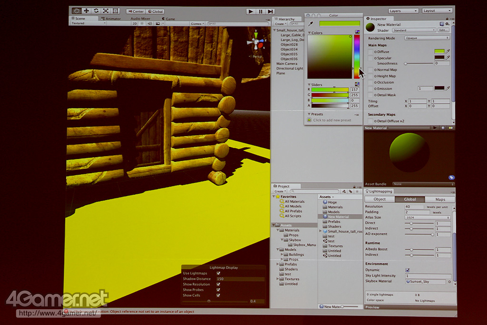This screenshot has height=325, width=487.
Task: Open the Layout dropdown
Action: [x=437, y=10]
